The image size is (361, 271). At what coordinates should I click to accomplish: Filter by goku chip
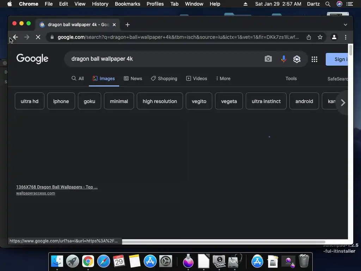tap(89, 101)
